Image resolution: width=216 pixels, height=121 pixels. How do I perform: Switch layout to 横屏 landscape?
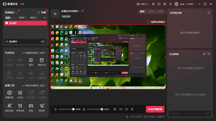tap(142, 12)
